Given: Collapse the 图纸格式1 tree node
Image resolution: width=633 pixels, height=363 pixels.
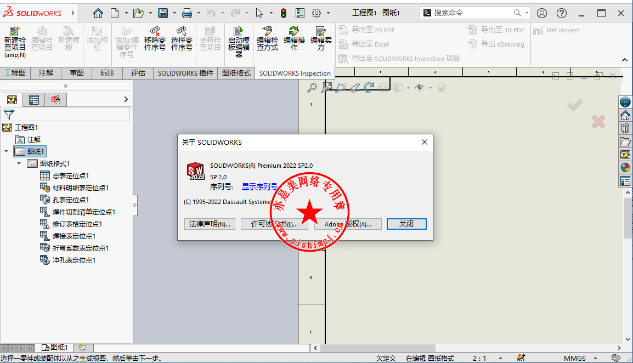Looking at the screenshot, I should point(19,163).
